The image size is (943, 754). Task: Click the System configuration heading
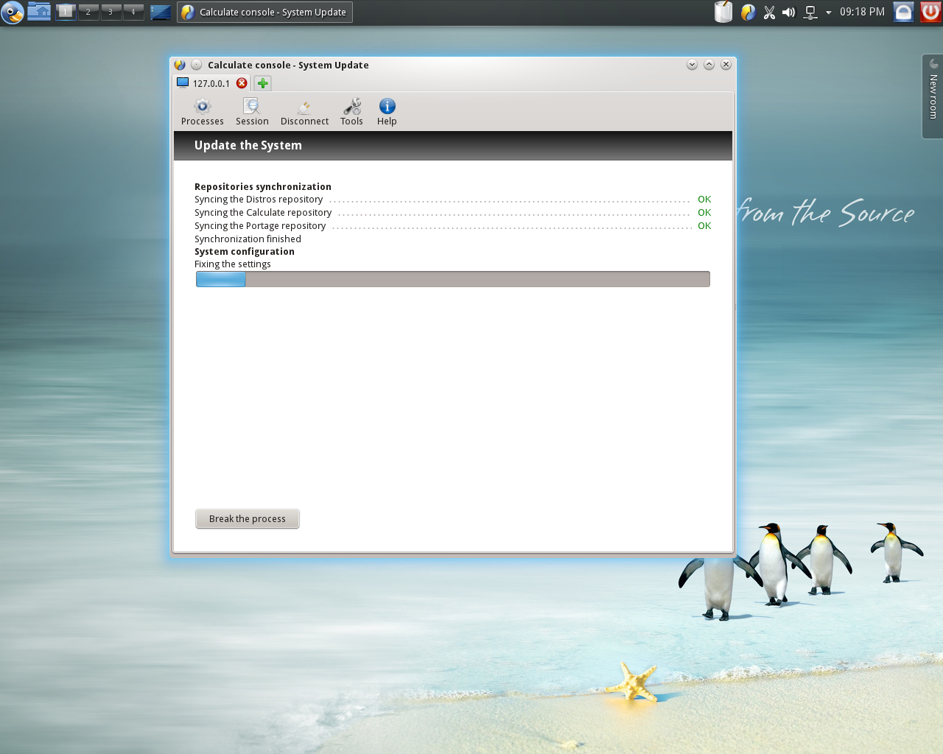[x=245, y=252]
